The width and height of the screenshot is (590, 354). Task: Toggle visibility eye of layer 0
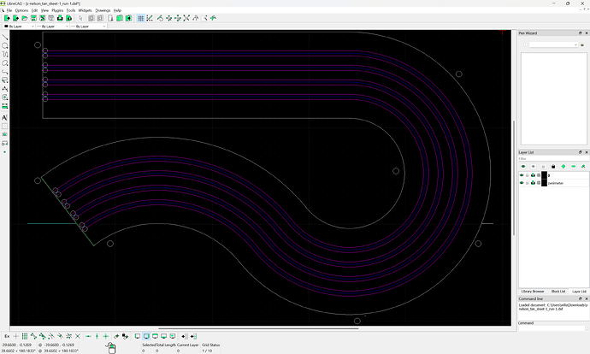click(x=522, y=175)
